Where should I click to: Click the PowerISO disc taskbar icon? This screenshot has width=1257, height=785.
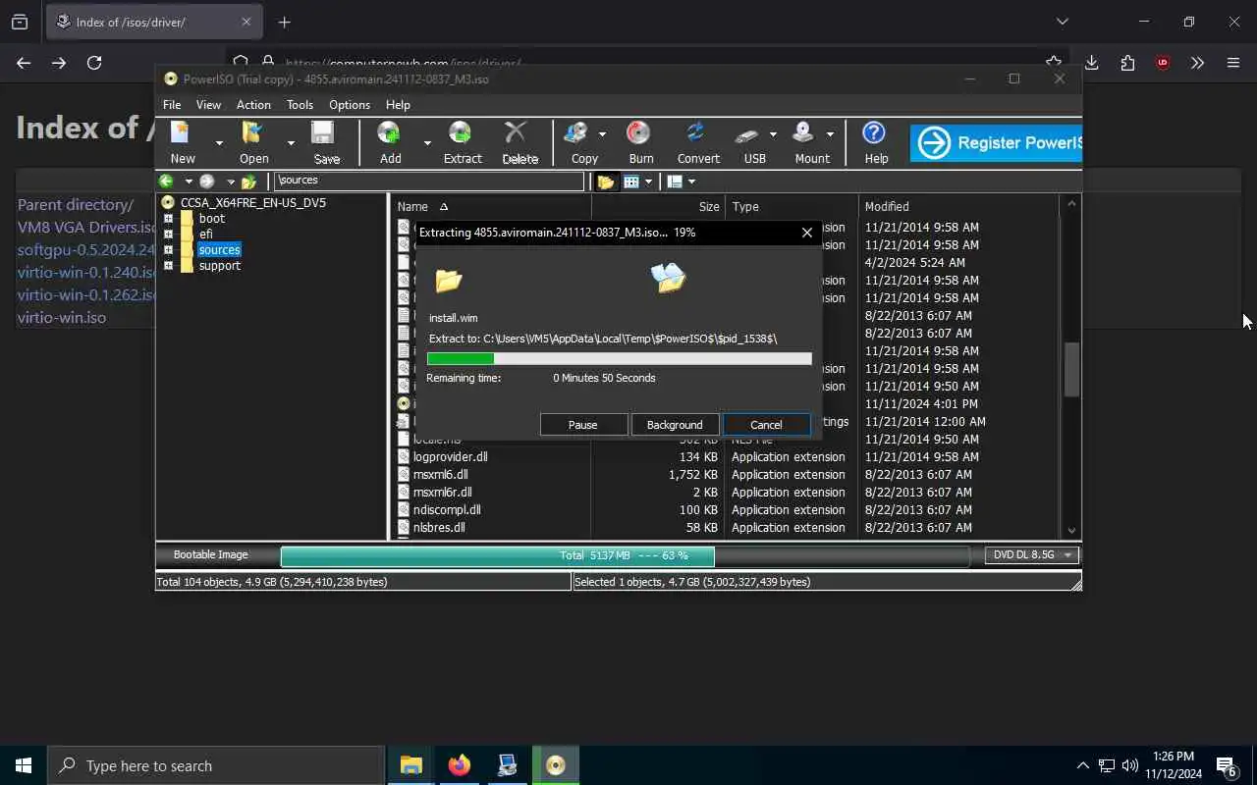click(x=556, y=765)
